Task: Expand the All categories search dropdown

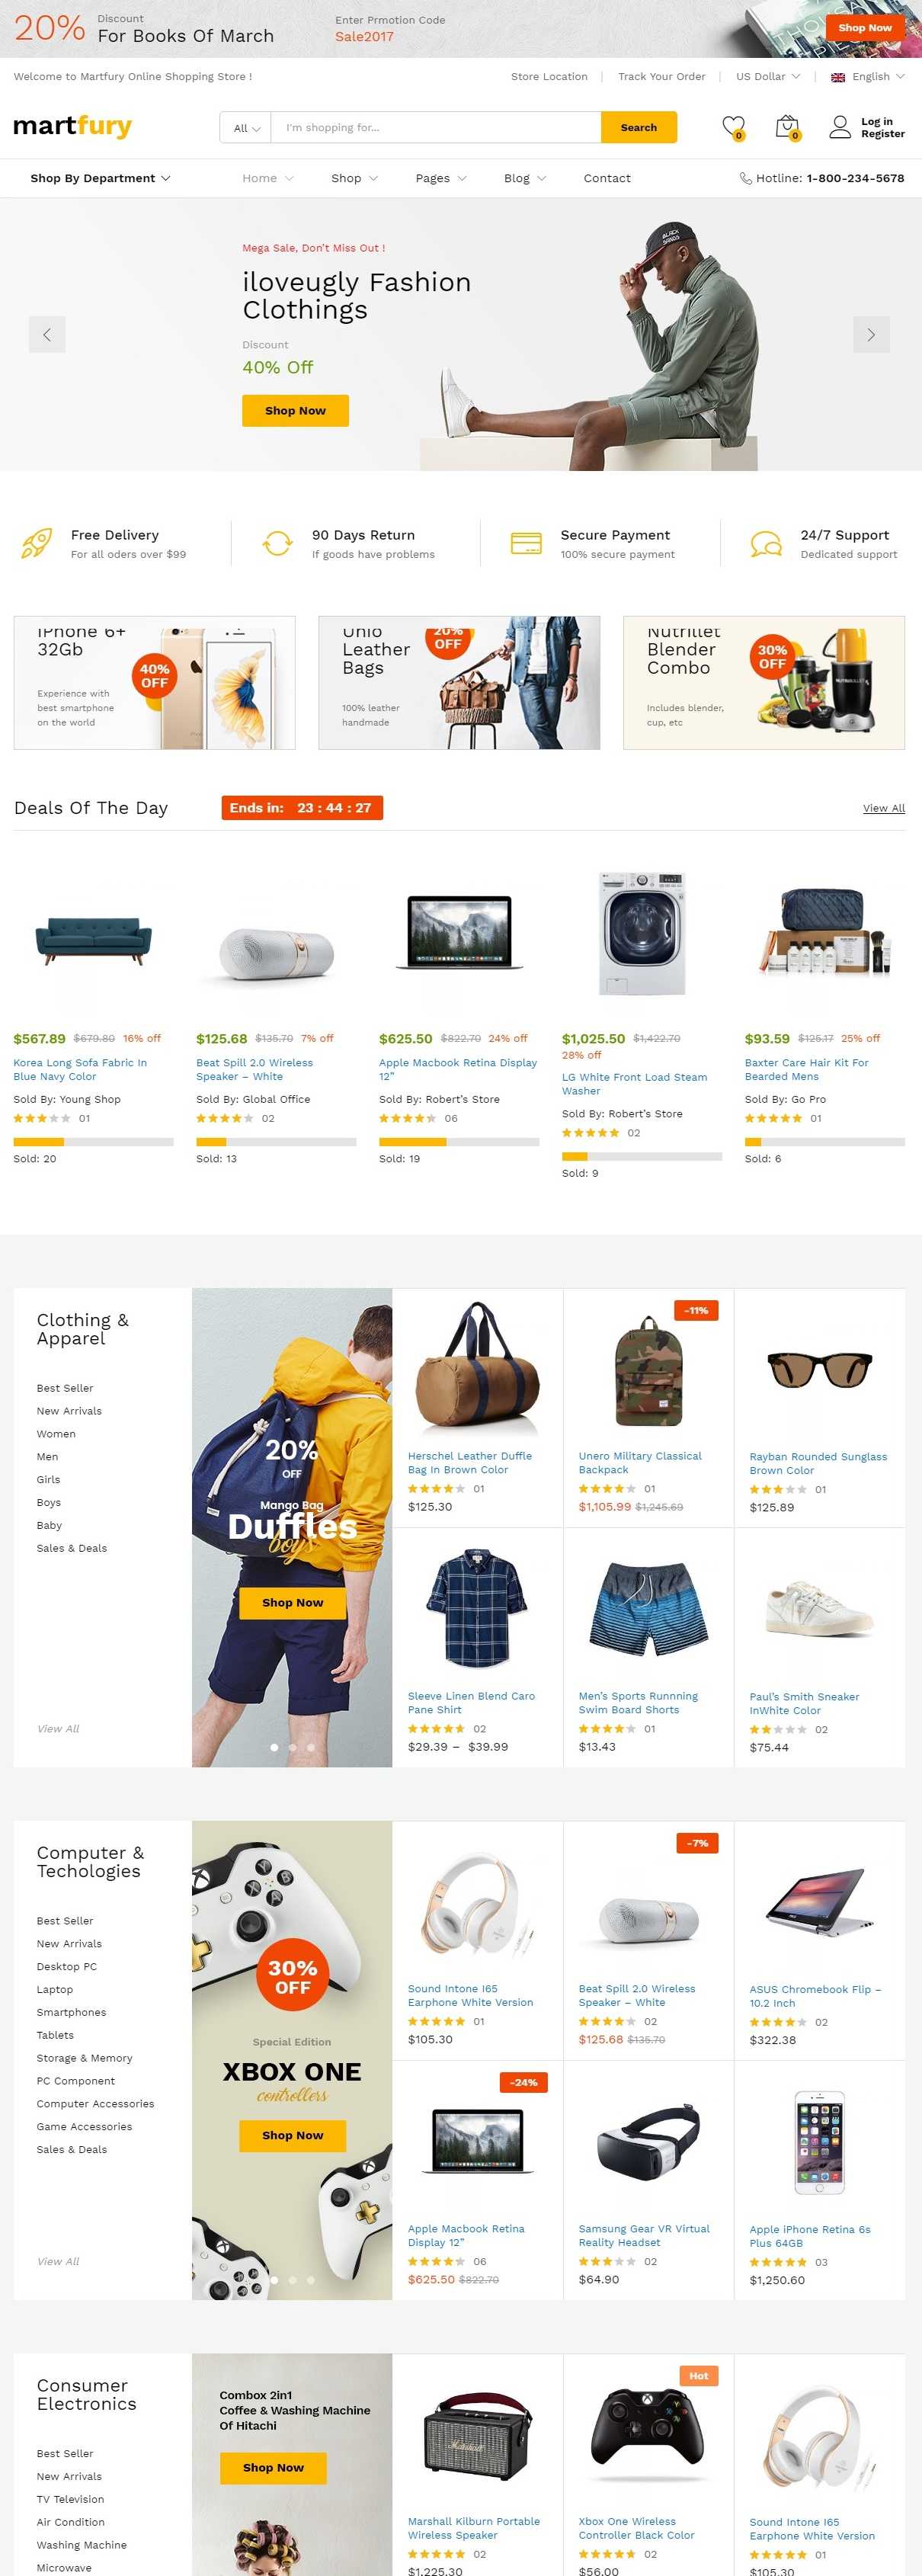Action: click(246, 128)
